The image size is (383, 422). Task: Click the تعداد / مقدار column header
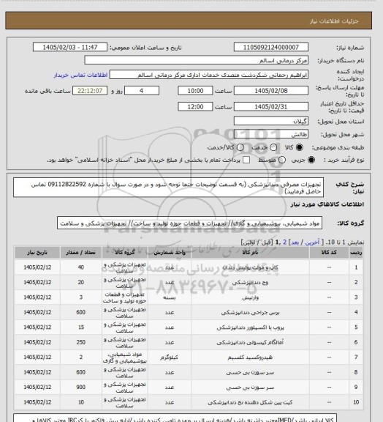point(81,253)
